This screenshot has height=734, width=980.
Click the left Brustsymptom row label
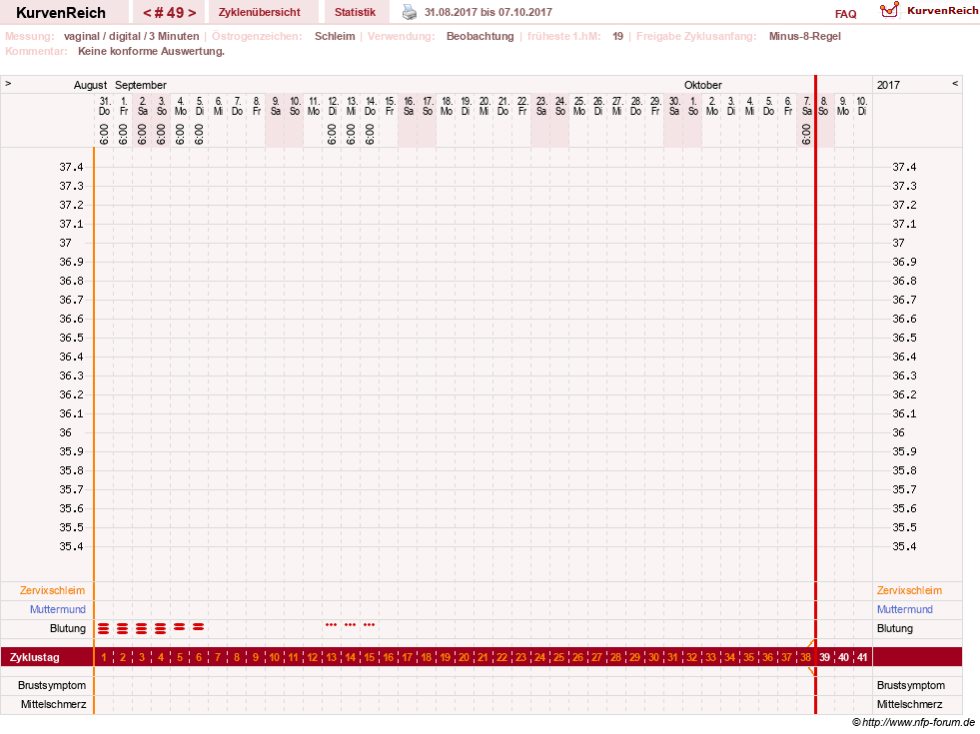(x=52, y=685)
